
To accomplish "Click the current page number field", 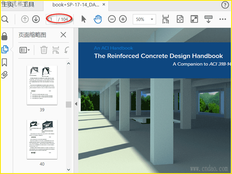I will point(52,19).
